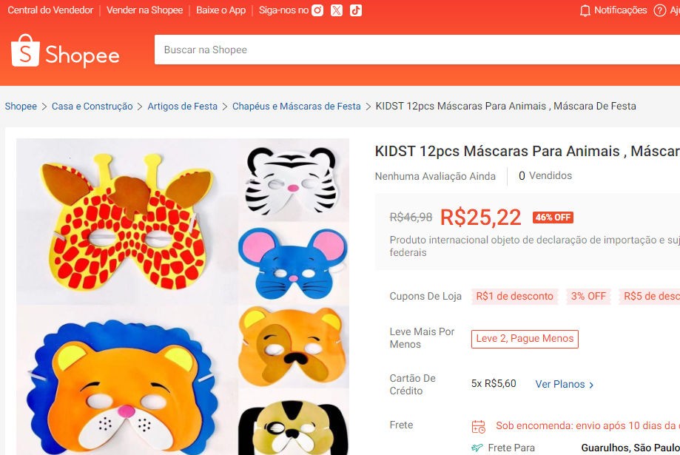This screenshot has height=455, width=680.
Task: Select the Leve 2, Pague Menos offer
Action: (525, 339)
